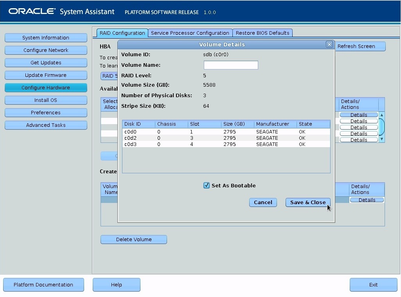401x297 pixels.
Task: Cancel the Volume Details dialog
Action: point(263,202)
